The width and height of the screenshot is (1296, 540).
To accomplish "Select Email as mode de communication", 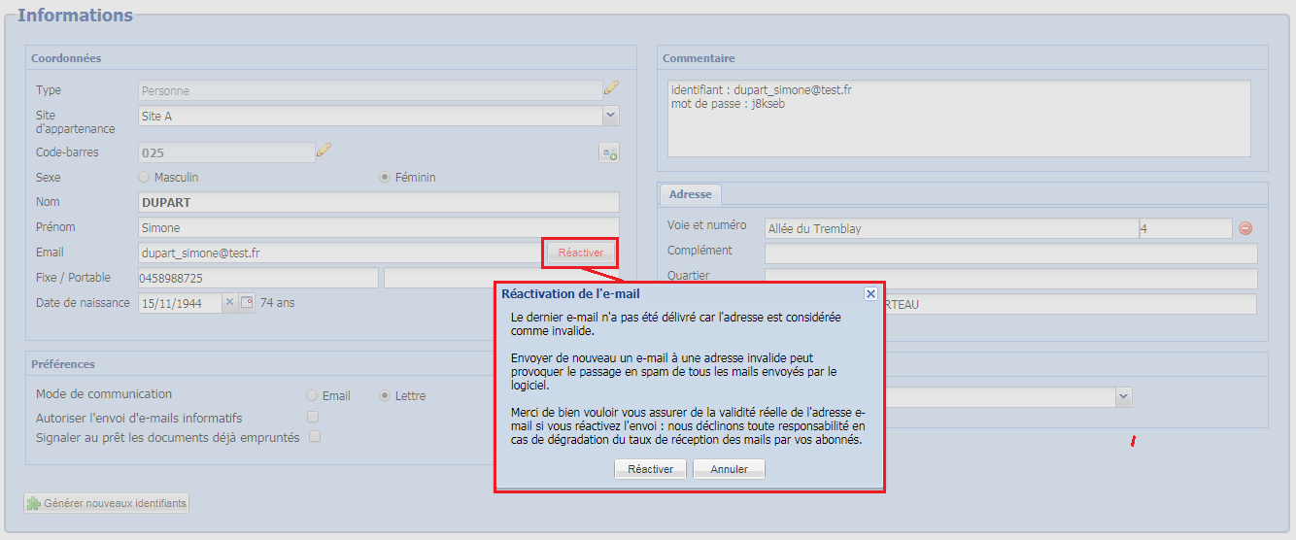I will click(312, 396).
